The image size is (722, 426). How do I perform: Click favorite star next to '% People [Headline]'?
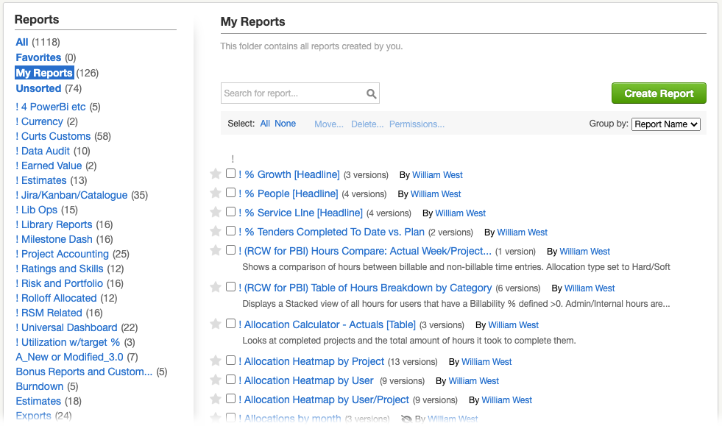point(216,194)
